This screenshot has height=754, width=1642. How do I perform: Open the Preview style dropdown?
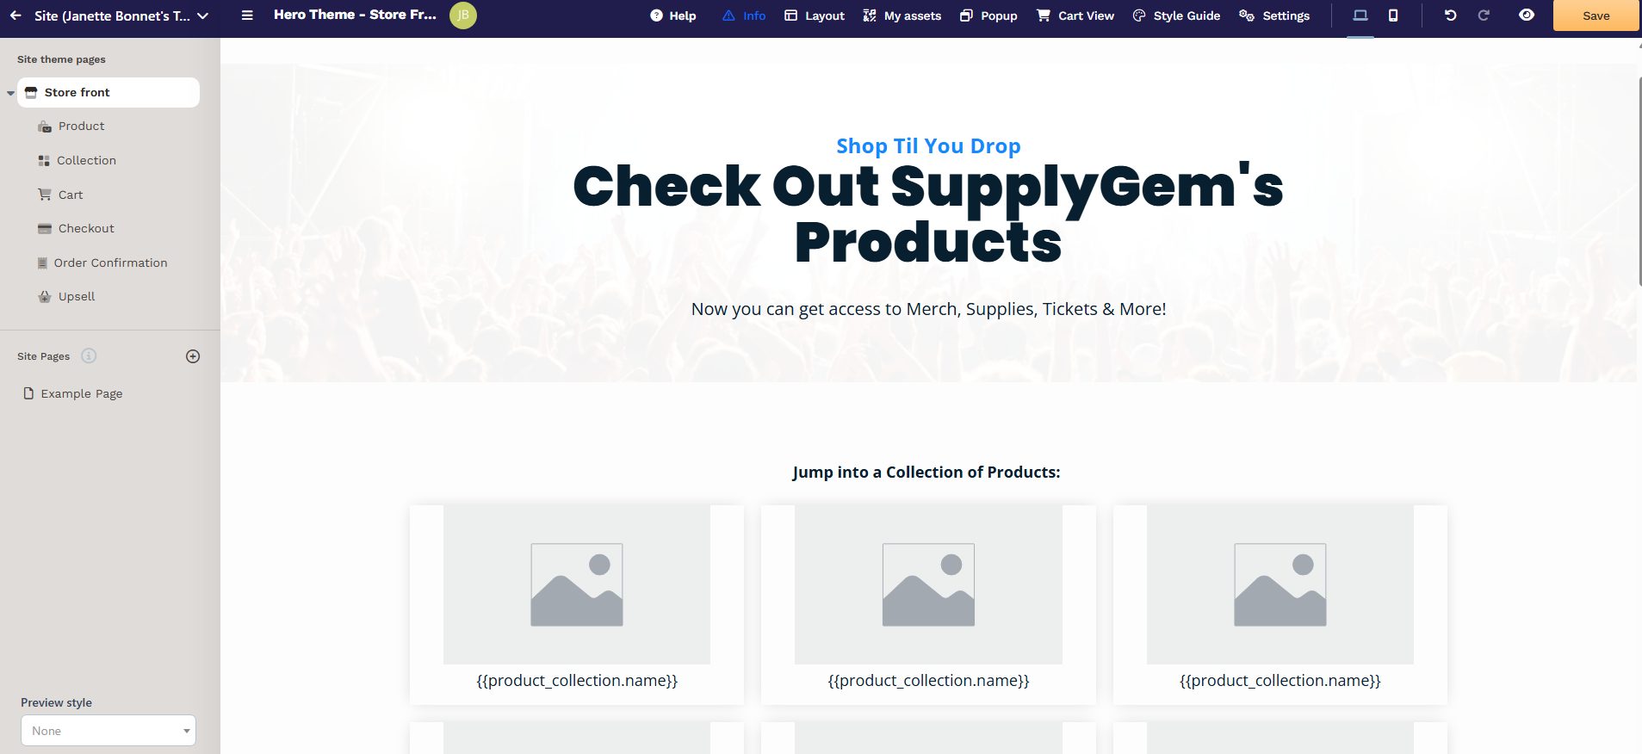(x=108, y=731)
